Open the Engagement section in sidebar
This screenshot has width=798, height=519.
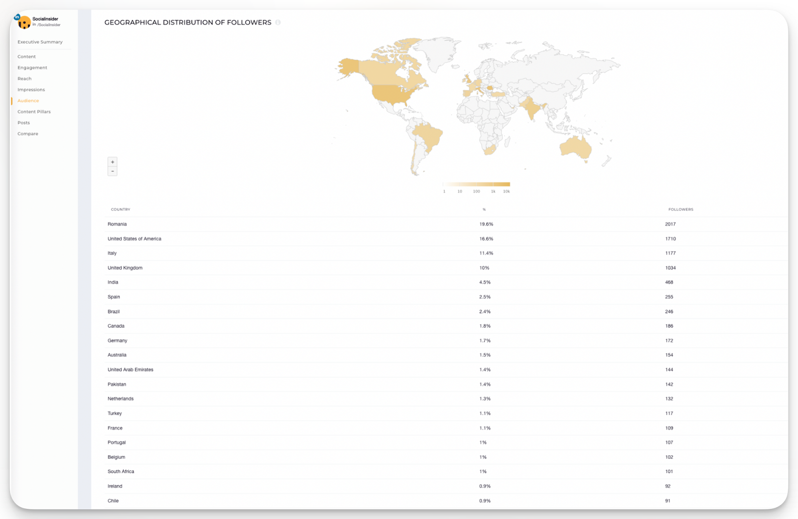pyautogui.click(x=32, y=68)
